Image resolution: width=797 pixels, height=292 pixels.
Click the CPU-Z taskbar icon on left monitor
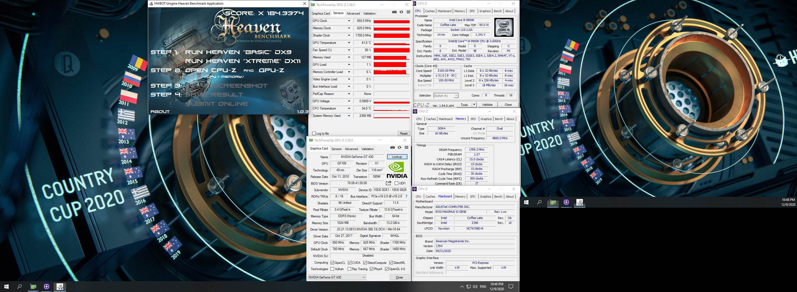click(x=46, y=286)
